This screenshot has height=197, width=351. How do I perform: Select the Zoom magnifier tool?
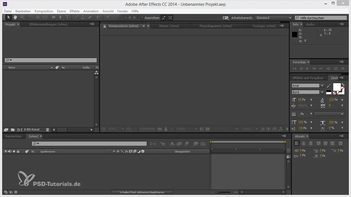(22, 18)
